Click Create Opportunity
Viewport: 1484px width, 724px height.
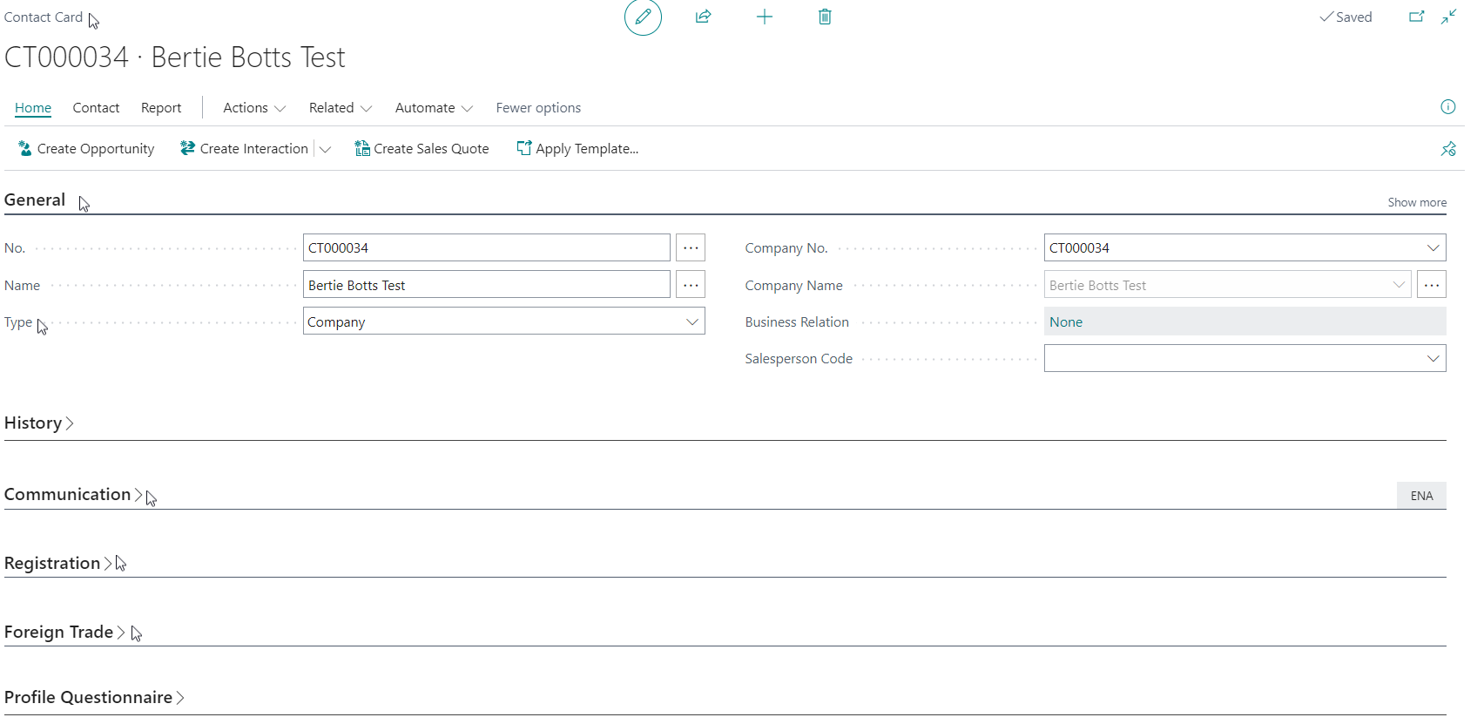click(86, 149)
